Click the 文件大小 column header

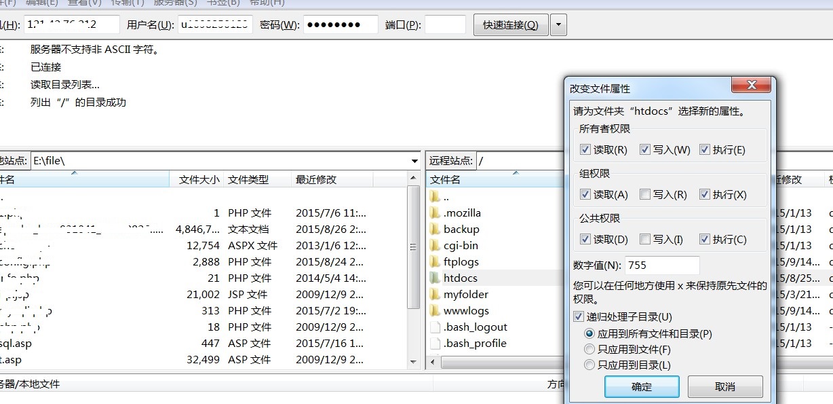(199, 180)
